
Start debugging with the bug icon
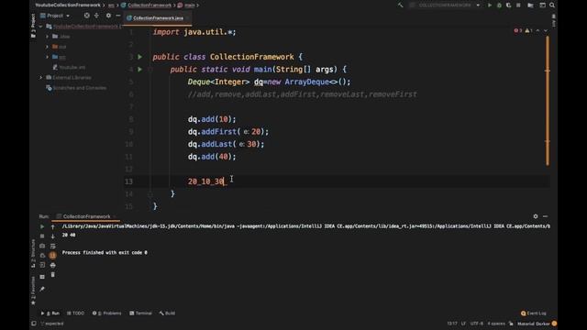coord(499,5)
